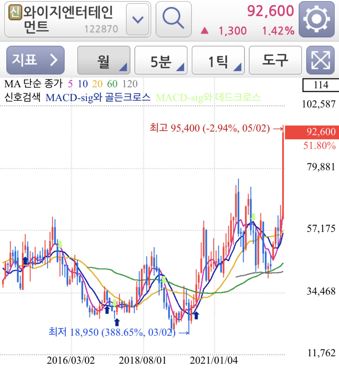Expand chart to fullscreen
This screenshot has height=368, width=339.
[320, 60]
